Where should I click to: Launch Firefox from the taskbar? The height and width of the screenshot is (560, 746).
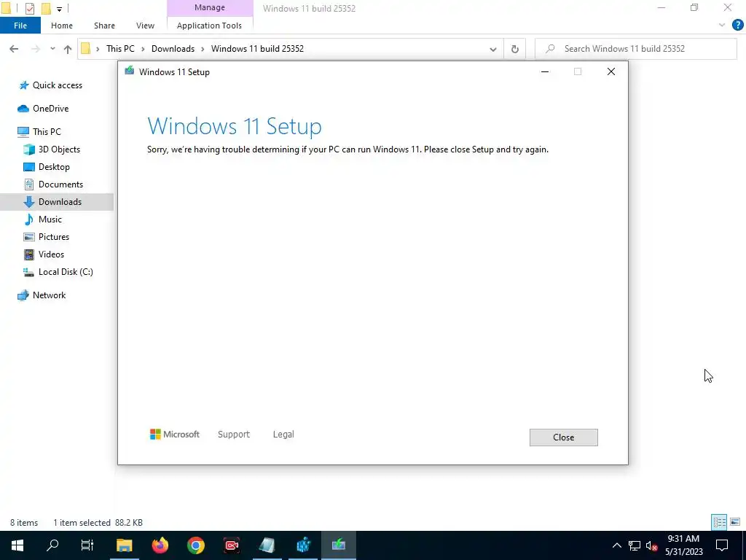(x=160, y=545)
